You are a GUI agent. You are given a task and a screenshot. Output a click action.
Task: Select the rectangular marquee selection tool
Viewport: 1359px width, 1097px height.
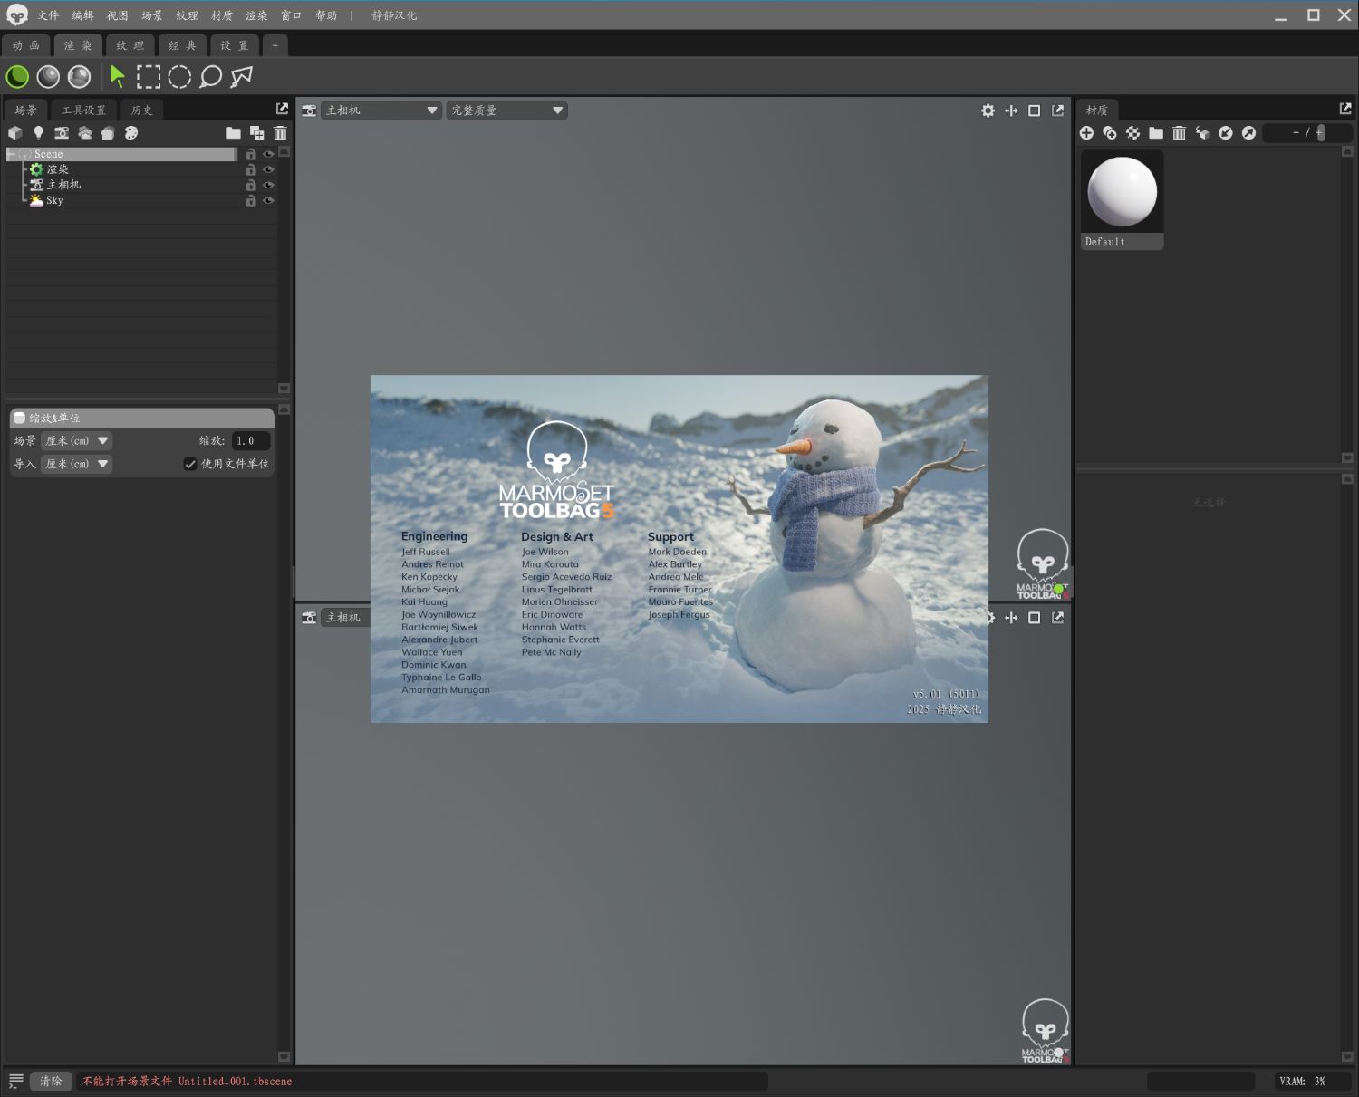(x=149, y=77)
